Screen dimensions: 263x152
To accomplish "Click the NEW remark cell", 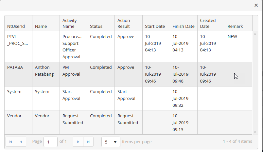I will point(232,37).
